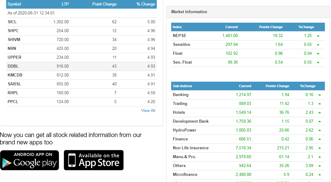The height and width of the screenshot is (182, 331).
Task: Click the green up arrow beside NEPSE
Action: point(318,36)
